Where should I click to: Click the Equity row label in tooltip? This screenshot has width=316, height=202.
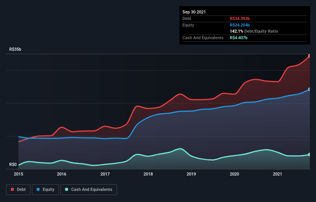click(x=188, y=25)
